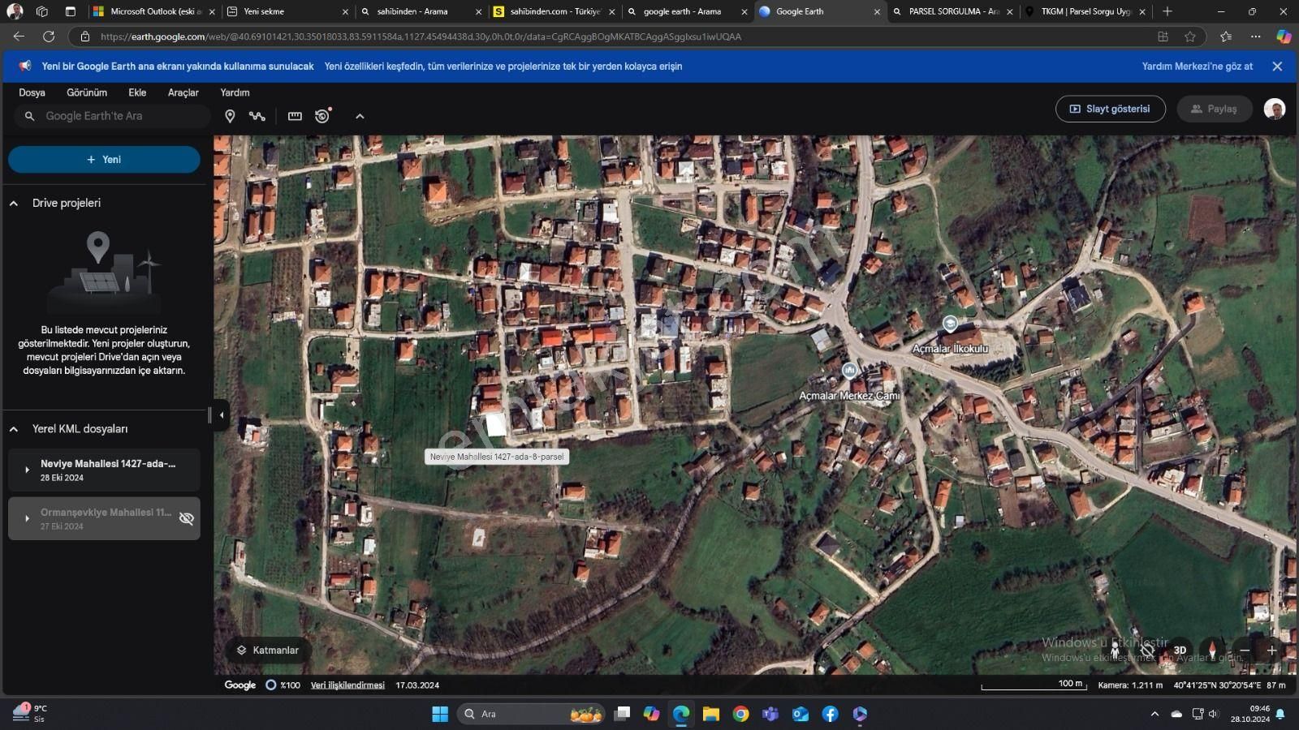Open the Edge favorites list icon
Viewport: 1299px width, 730px height.
click(1225, 36)
